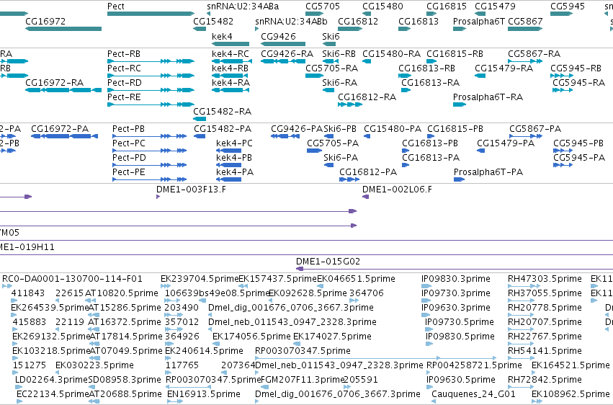Select the EK164521.5prime EST label

[571, 365]
